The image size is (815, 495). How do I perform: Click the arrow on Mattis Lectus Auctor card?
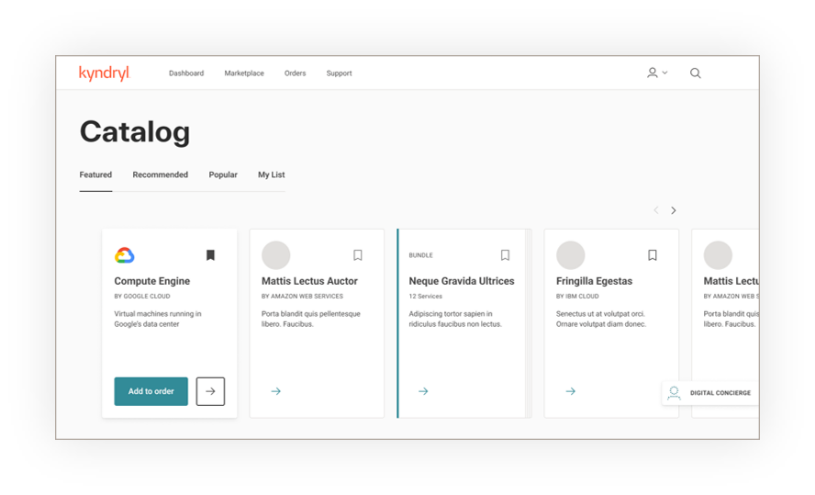276,391
